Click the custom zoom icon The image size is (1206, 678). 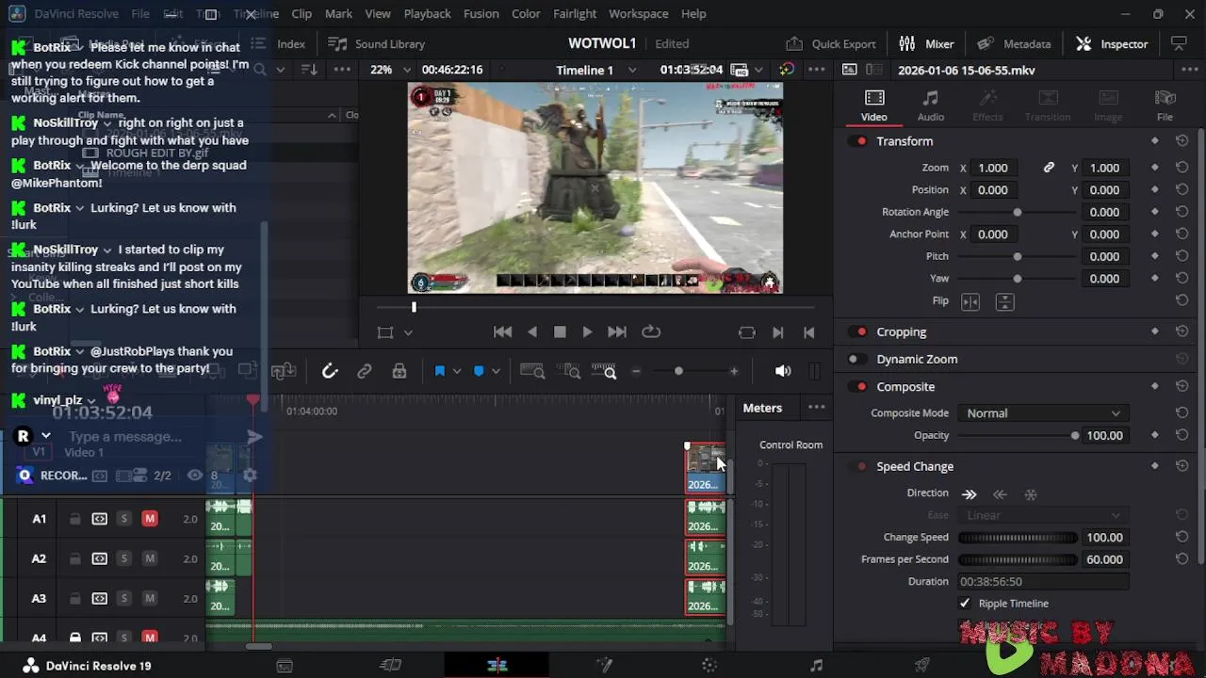[x=604, y=371]
